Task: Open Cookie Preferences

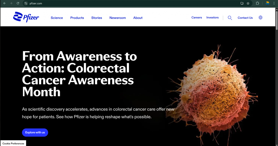Action: tap(13, 143)
